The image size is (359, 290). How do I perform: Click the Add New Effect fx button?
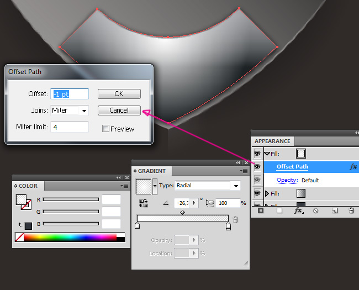point(299,210)
